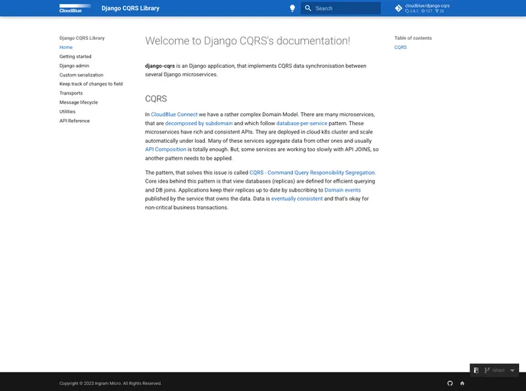
Task: Click the Read the Docs book icon
Action: pyautogui.click(x=476, y=370)
